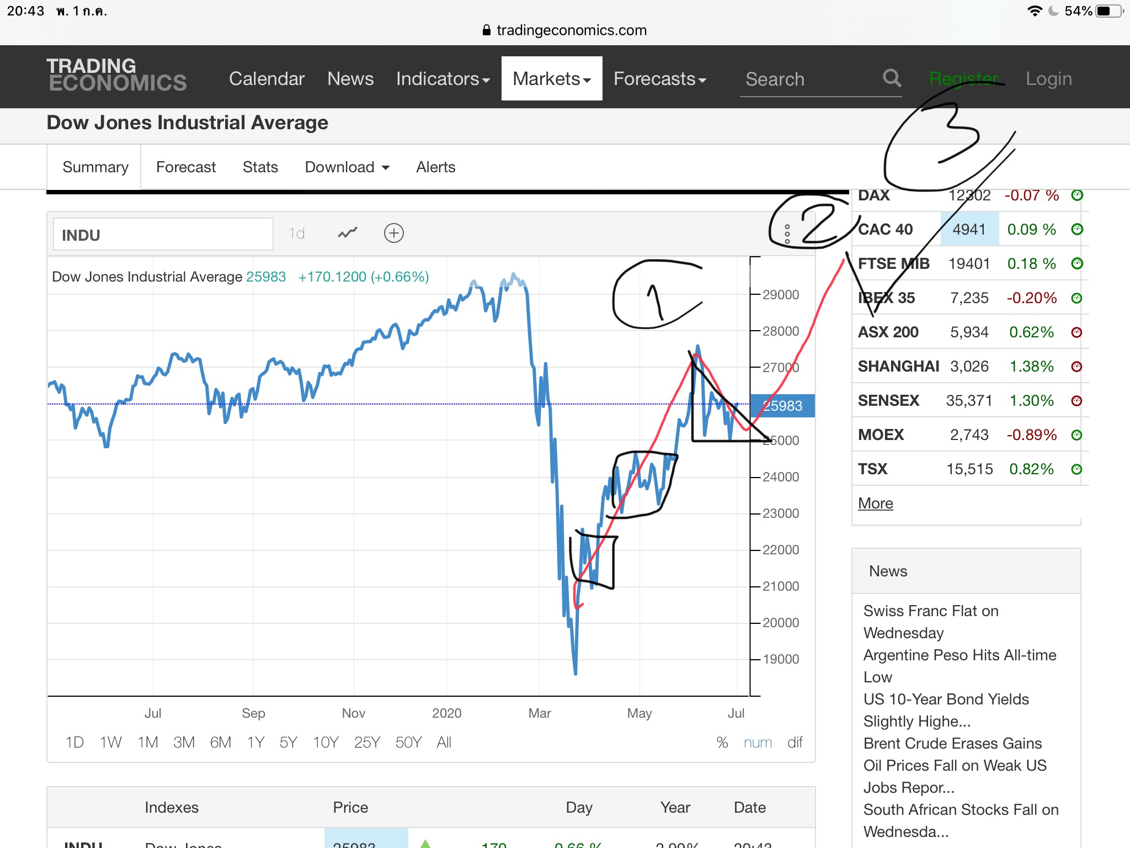
Task: Open Argentine Peso Hits All-time Low article
Action: [x=960, y=666]
